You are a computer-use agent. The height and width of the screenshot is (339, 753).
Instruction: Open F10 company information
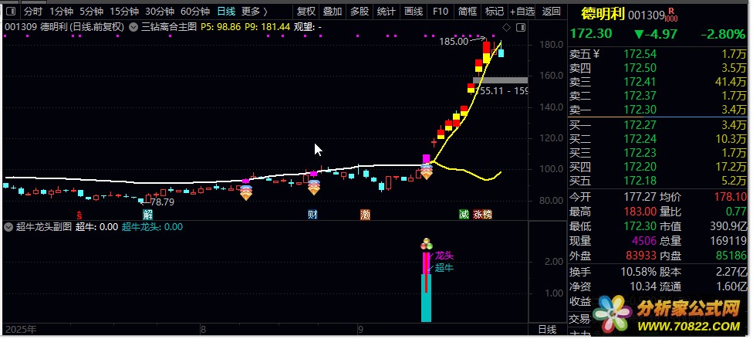440,11
